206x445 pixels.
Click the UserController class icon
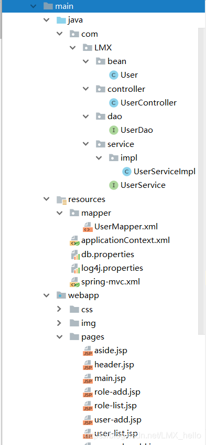point(114,103)
